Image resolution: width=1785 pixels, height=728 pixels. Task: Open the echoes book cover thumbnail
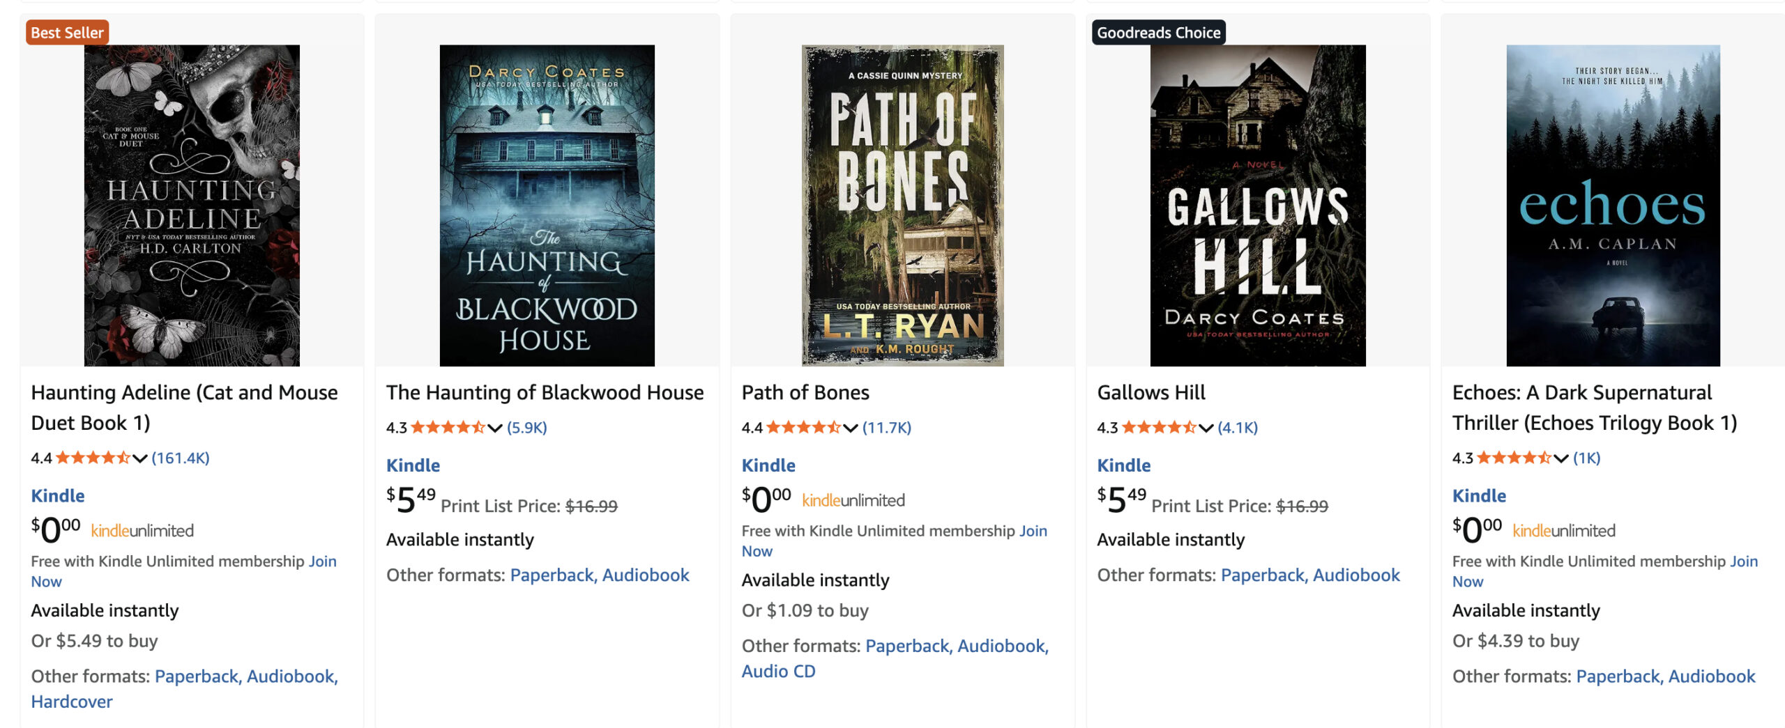coord(1613,206)
